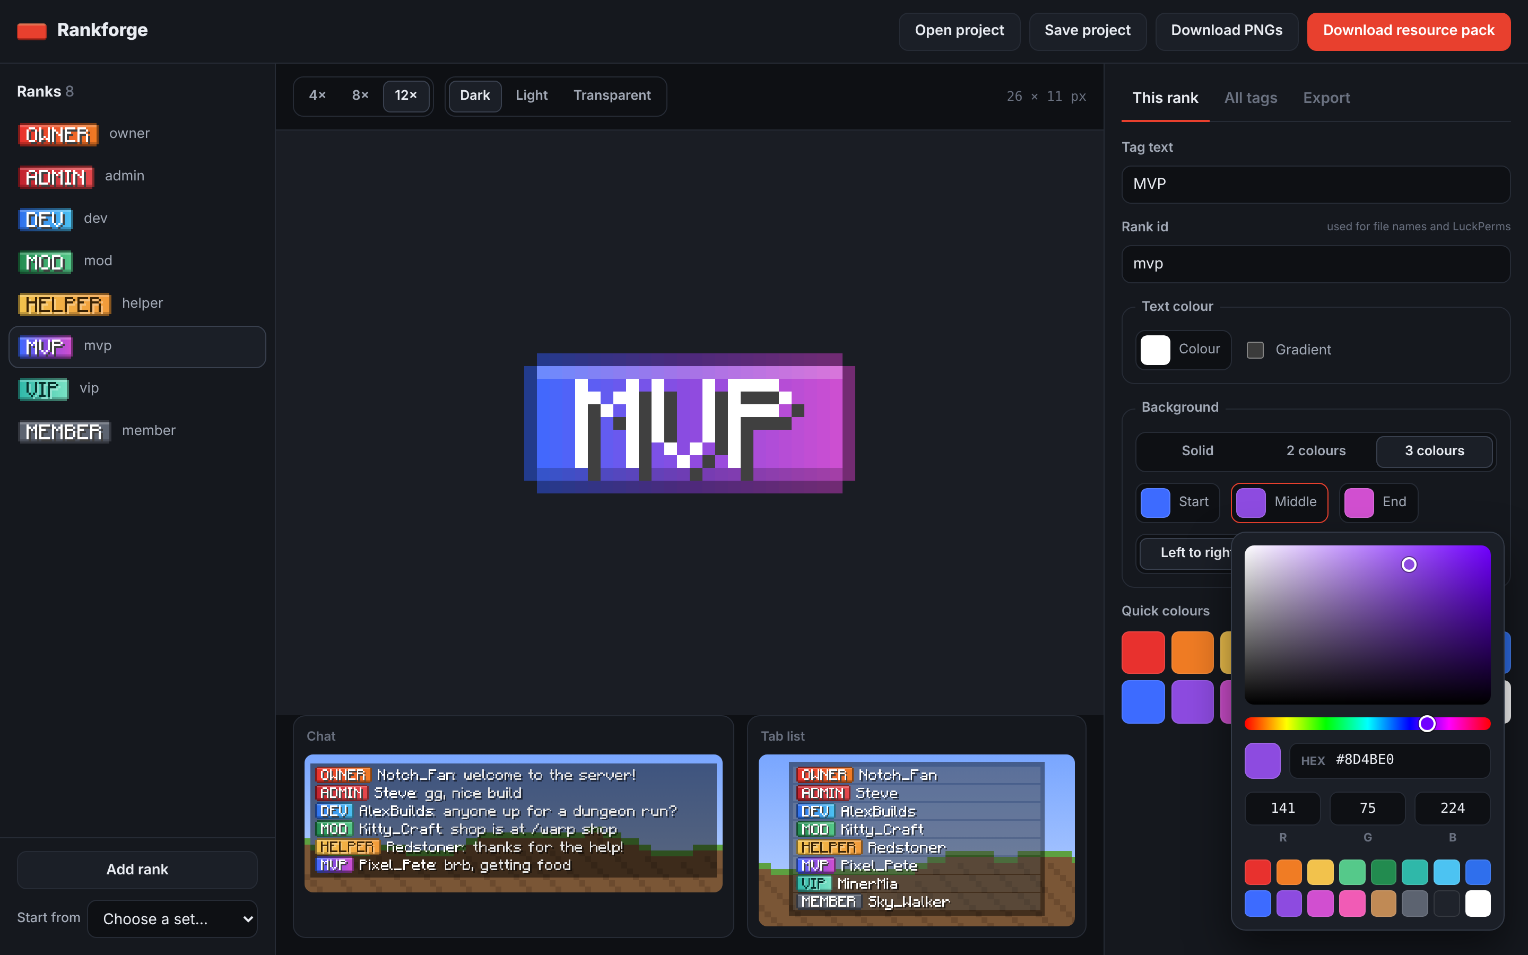
Task: Open the Left to right direction selector
Action: click(x=1186, y=553)
